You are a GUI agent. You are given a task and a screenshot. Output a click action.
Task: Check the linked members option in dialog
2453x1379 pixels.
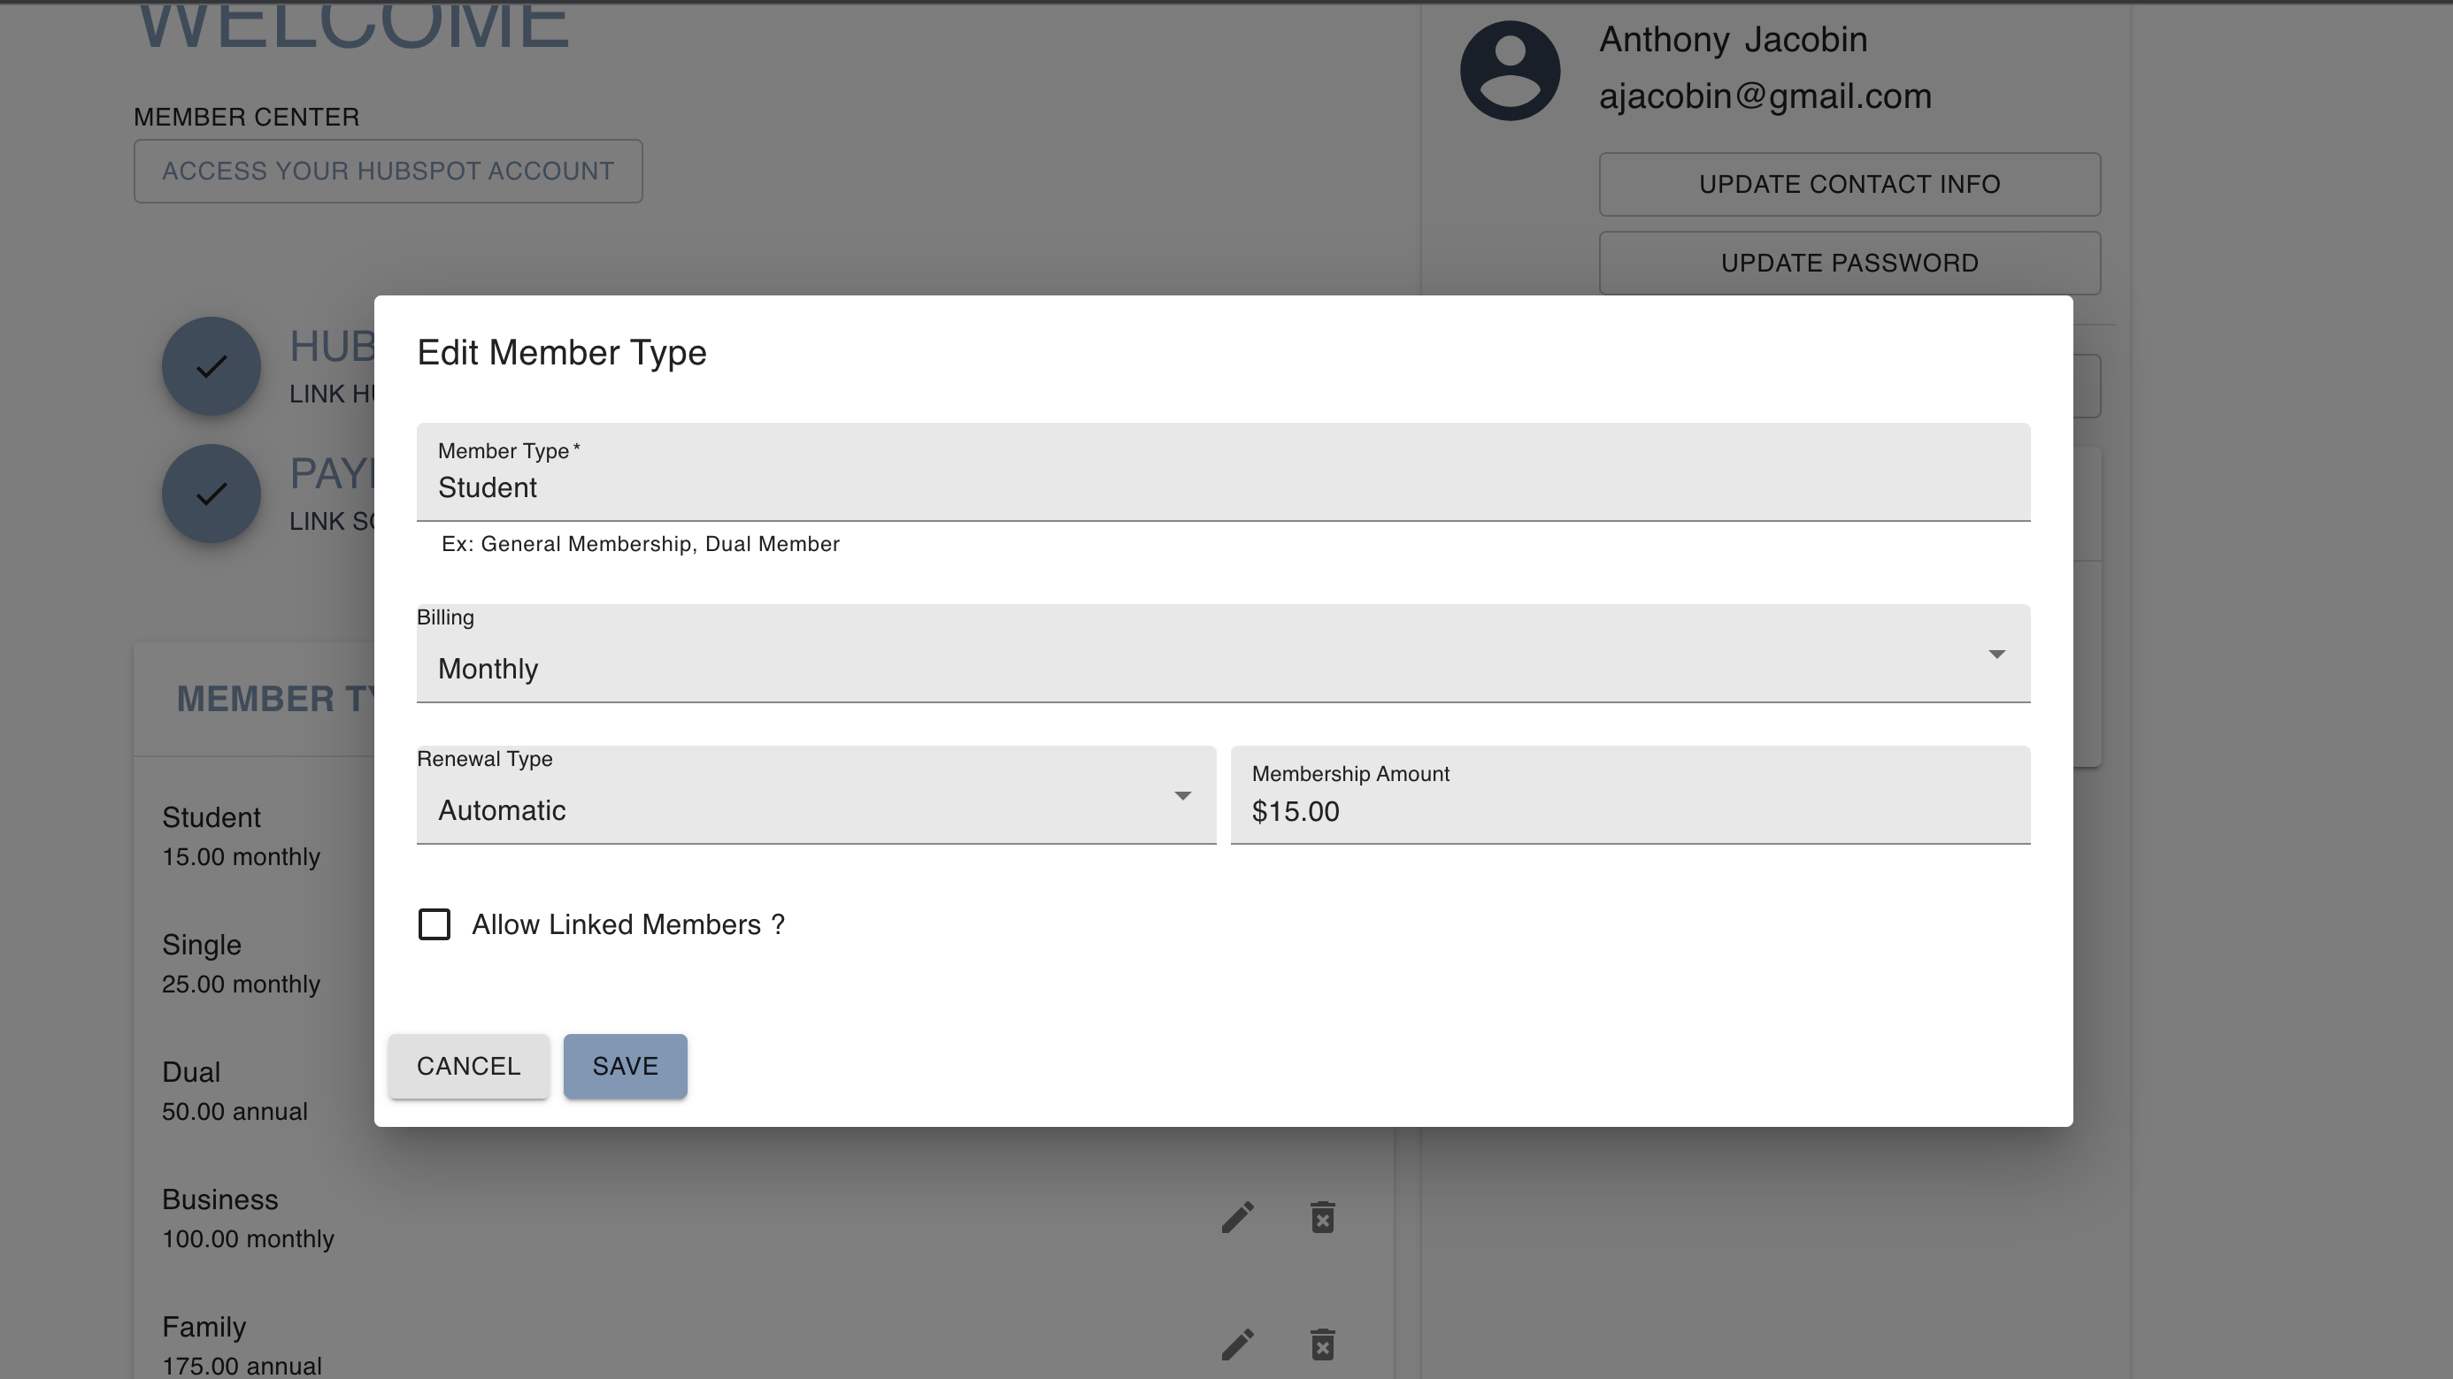434,924
